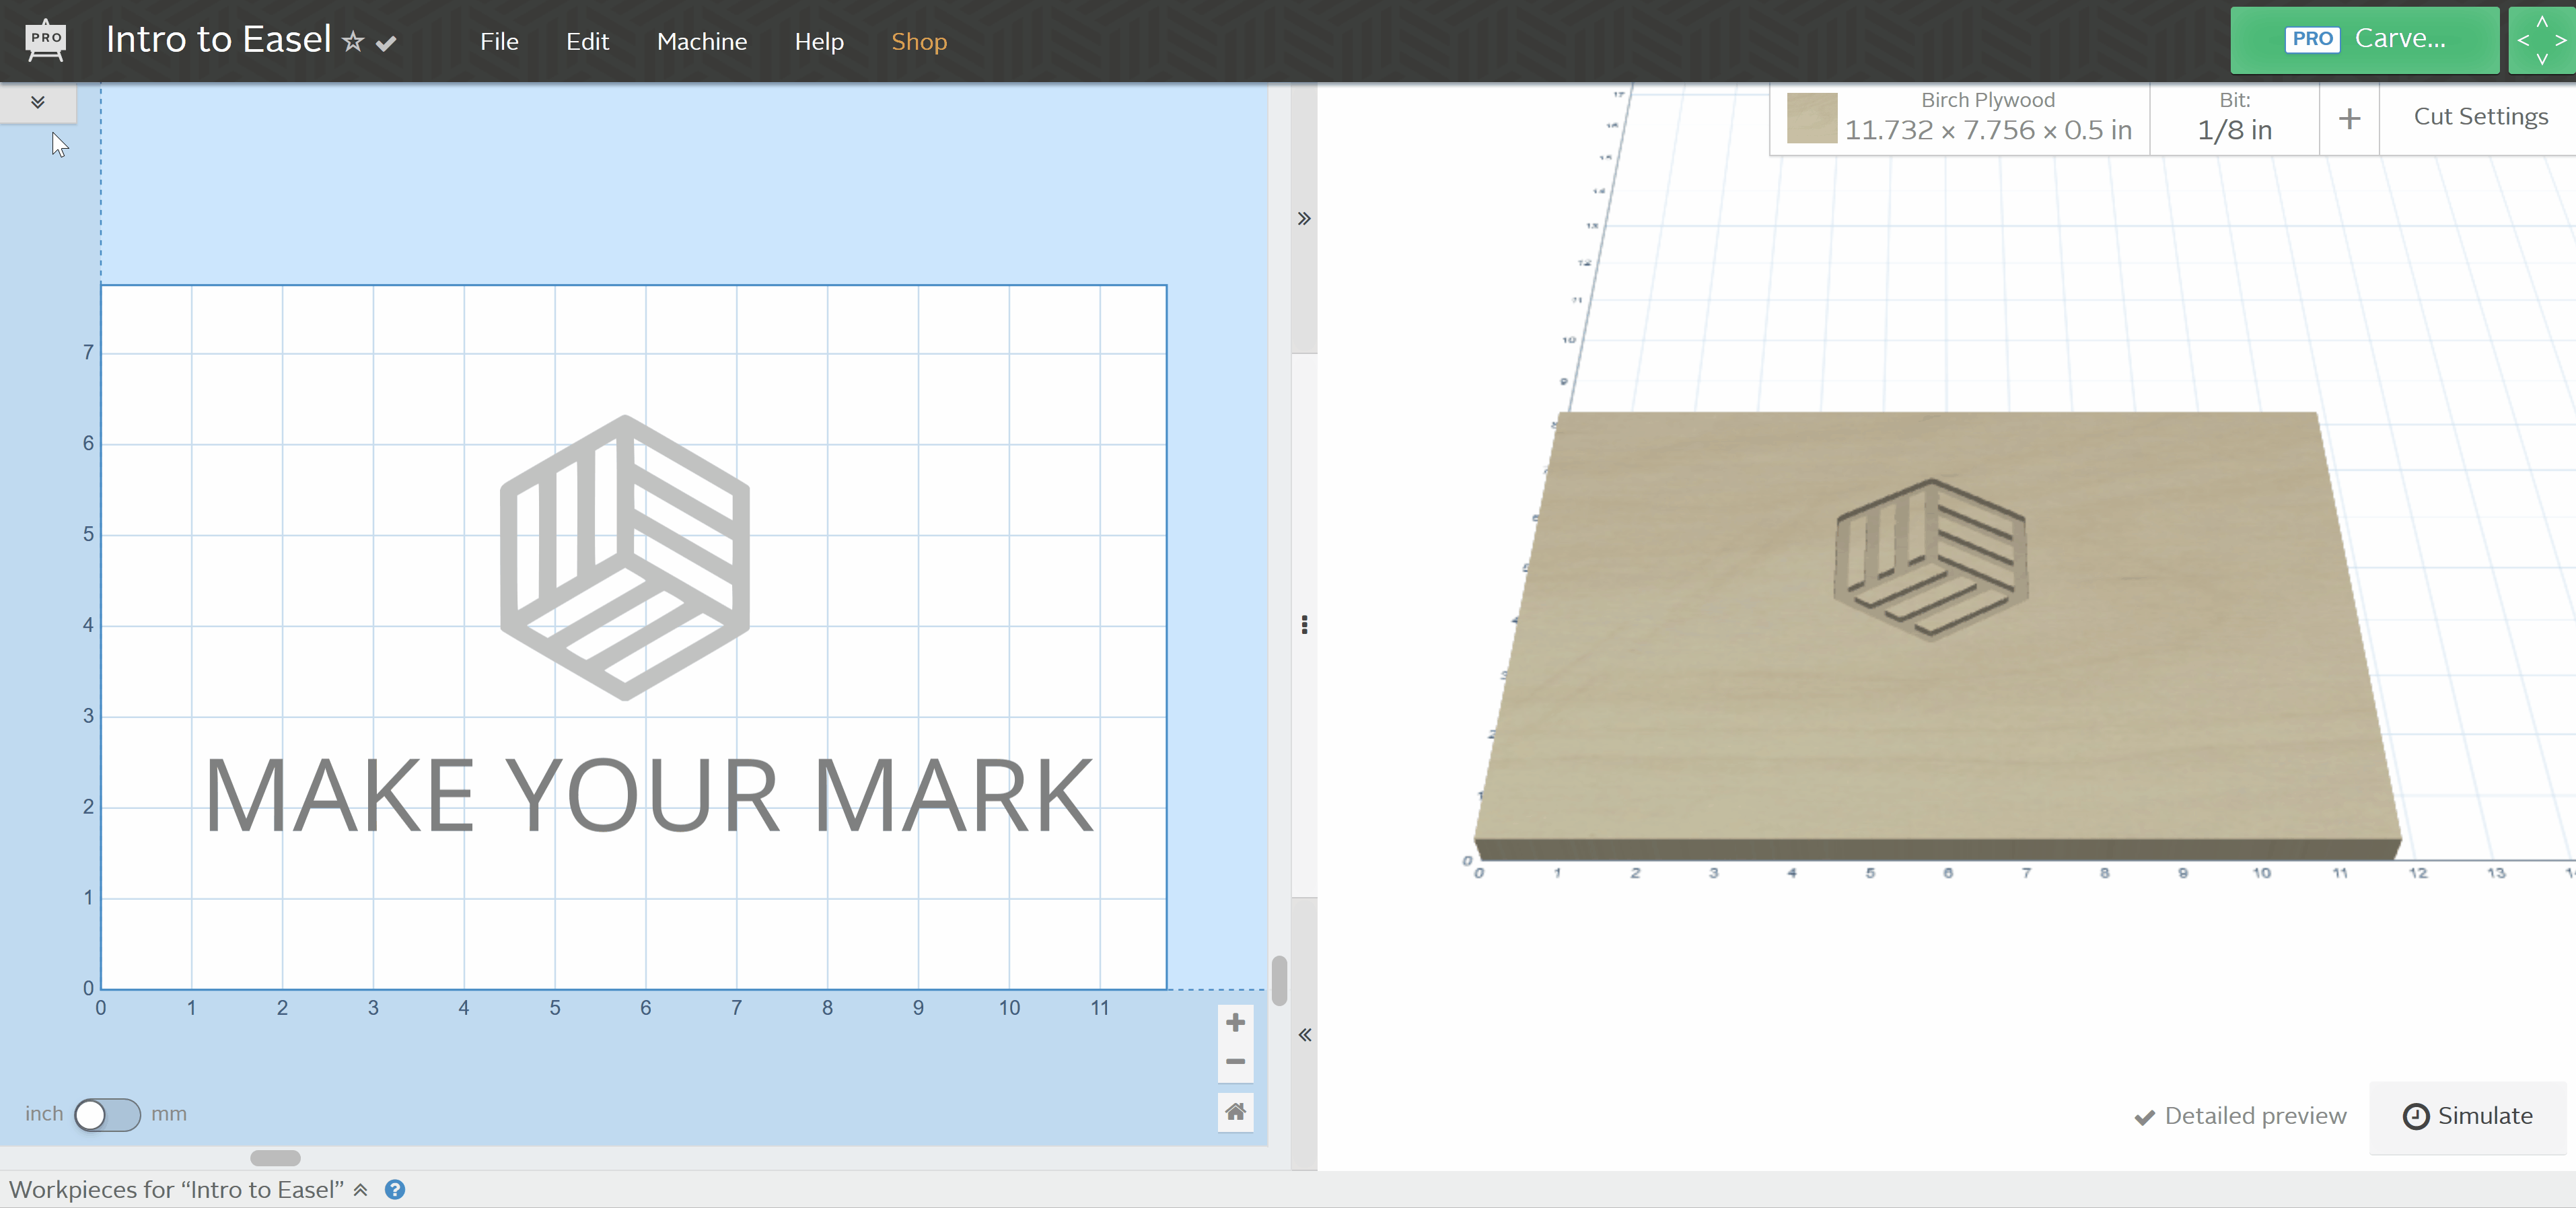
Task: Open the Machine menu
Action: pos(701,42)
